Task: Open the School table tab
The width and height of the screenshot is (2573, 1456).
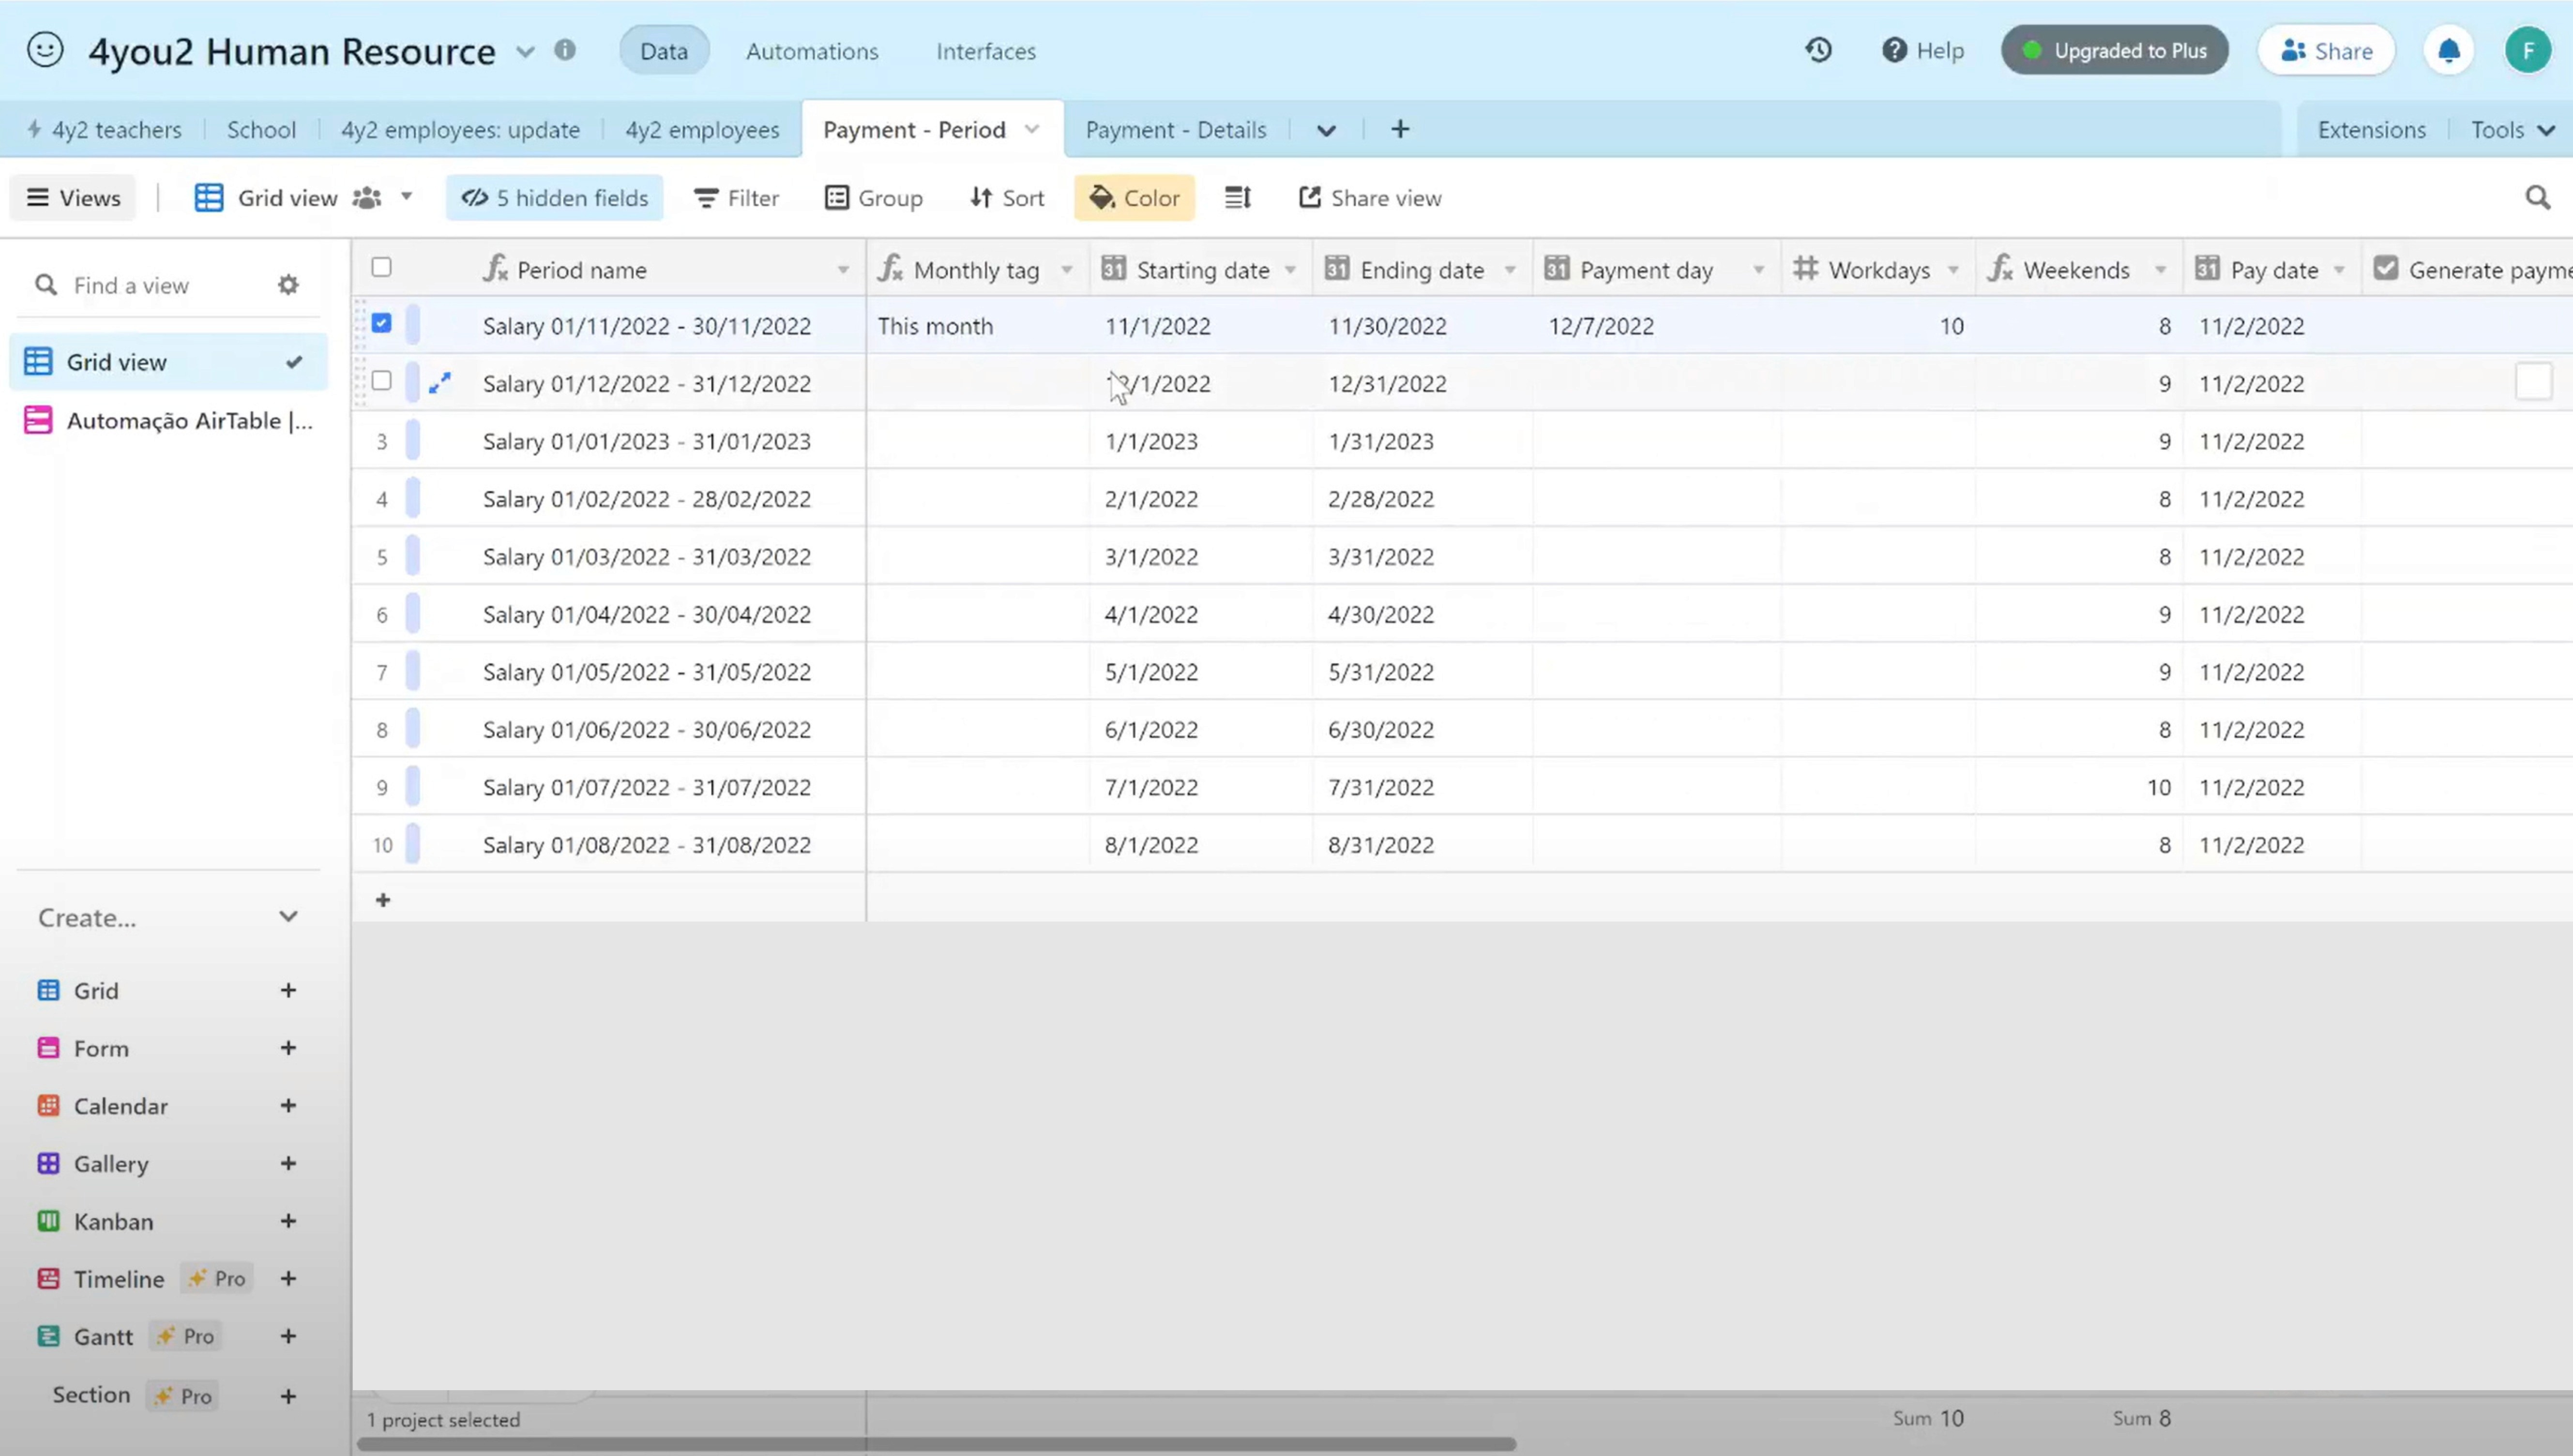Action: pyautogui.click(x=261, y=130)
